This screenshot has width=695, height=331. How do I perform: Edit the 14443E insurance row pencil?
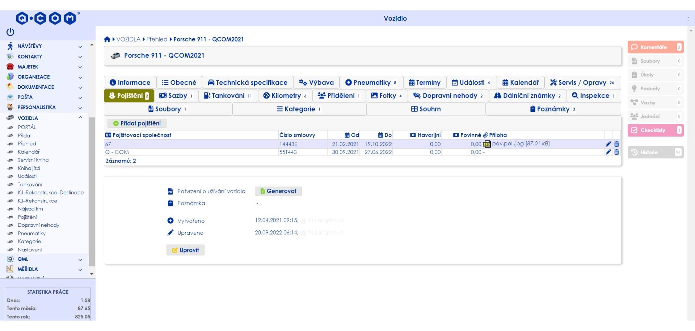pyautogui.click(x=608, y=144)
